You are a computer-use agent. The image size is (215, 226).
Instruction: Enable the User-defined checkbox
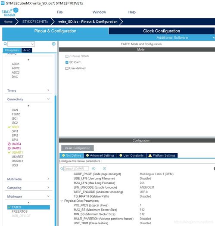pos(67,68)
